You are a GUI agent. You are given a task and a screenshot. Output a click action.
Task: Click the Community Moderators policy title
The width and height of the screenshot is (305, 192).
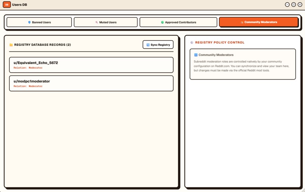(216, 55)
